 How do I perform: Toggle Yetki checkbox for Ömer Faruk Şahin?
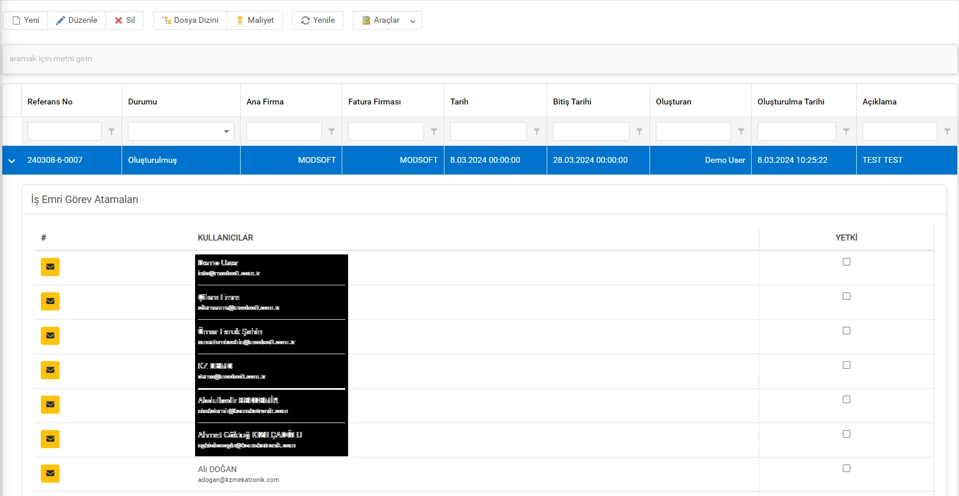pos(846,331)
